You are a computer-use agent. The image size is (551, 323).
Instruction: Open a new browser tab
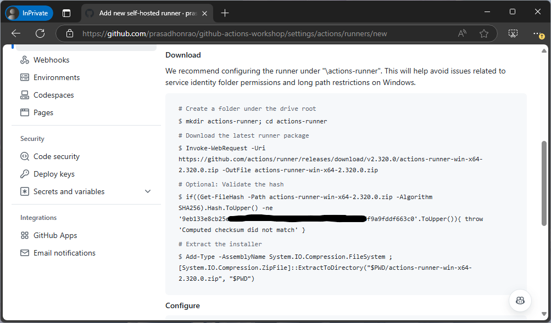(x=225, y=13)
